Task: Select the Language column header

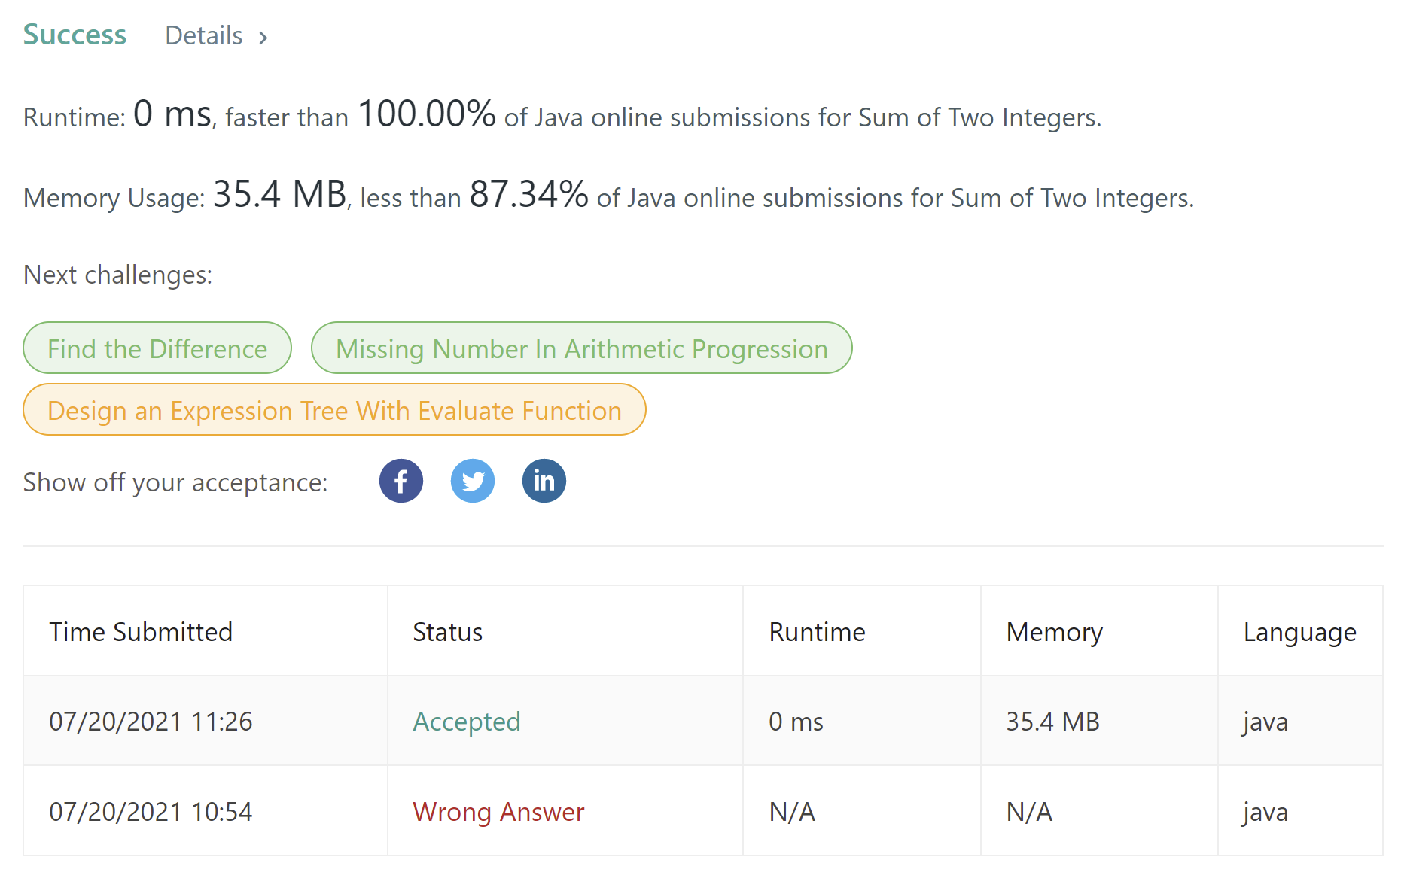Action: pos(1299,632)
